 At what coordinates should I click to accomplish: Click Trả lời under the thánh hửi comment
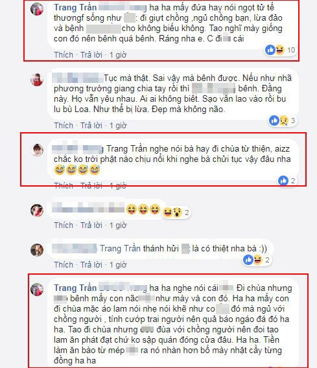point(91,265)
